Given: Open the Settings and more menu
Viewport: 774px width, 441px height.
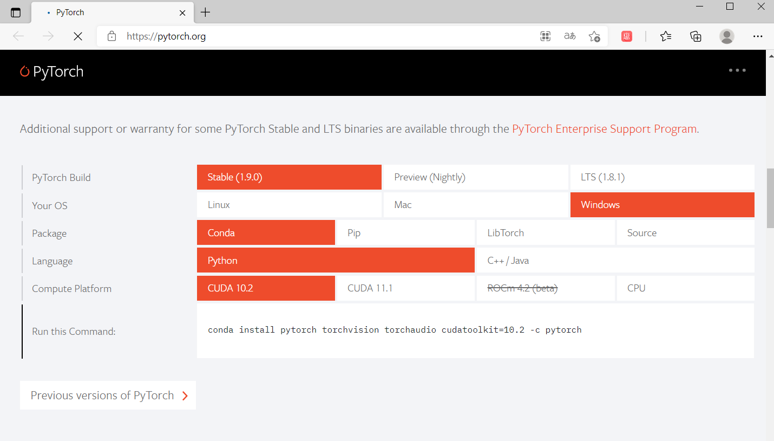Looking at the screenshot, I should tap(758, 36).
